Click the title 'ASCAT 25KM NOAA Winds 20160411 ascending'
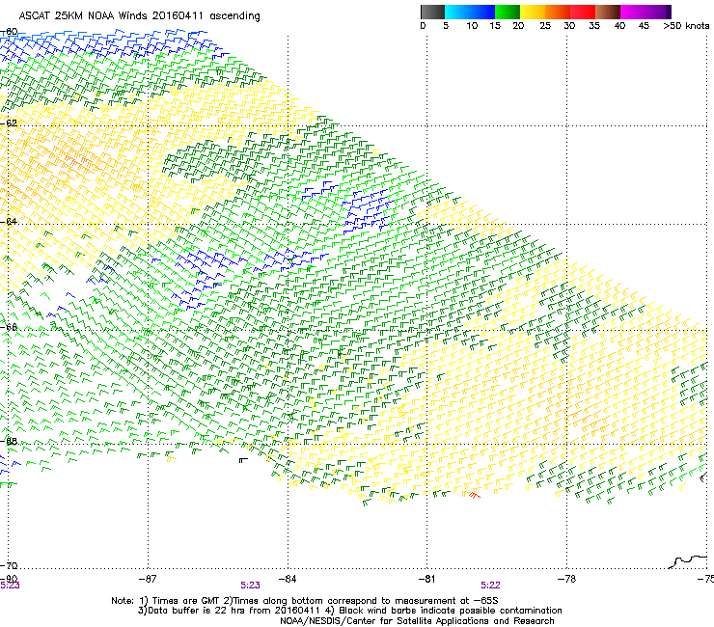 click(x=139, y=16)
